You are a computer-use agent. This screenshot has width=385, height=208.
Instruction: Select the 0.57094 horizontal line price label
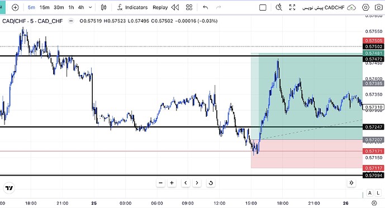pyautogui.click(x=373, y=176)
